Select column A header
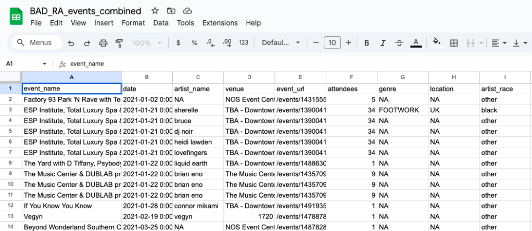 tap(72, 77)
